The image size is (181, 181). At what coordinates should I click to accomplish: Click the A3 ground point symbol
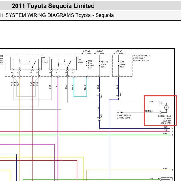pos(121,113)
